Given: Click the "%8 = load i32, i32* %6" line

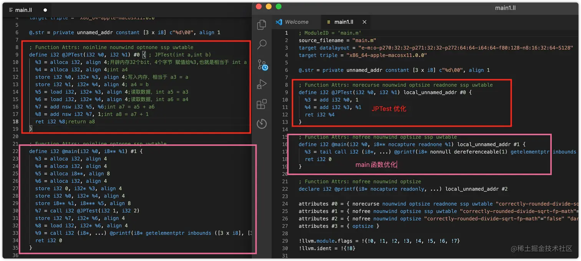Looking at the screenshot, I should [81, 226].
